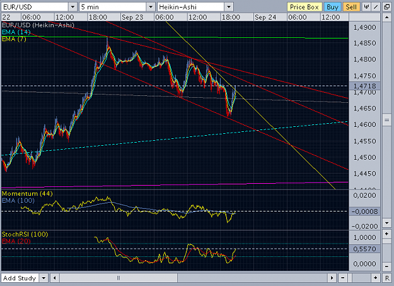Click the EUR/USD symbol field
The image size is (394, 286).
click(35, 7)
